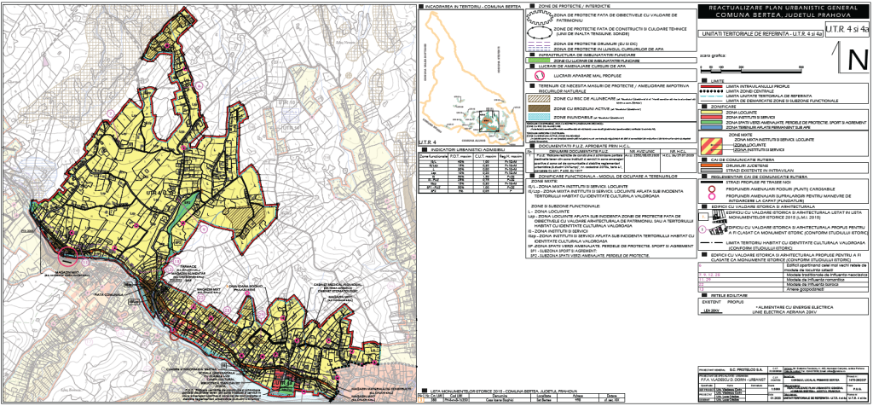Click the pink circle Lucrari Aparare Mal symbol
The width and height of the screenshot is (873, 406).
(x=539, y=74)
